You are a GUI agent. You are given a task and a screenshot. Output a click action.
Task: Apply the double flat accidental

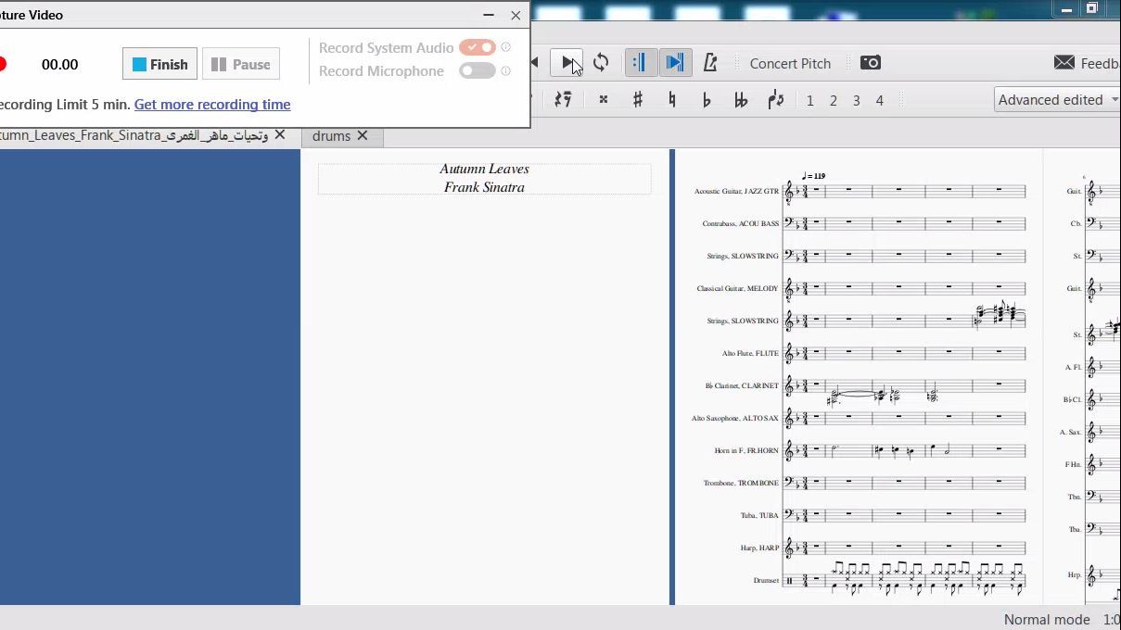click(741, 100)
